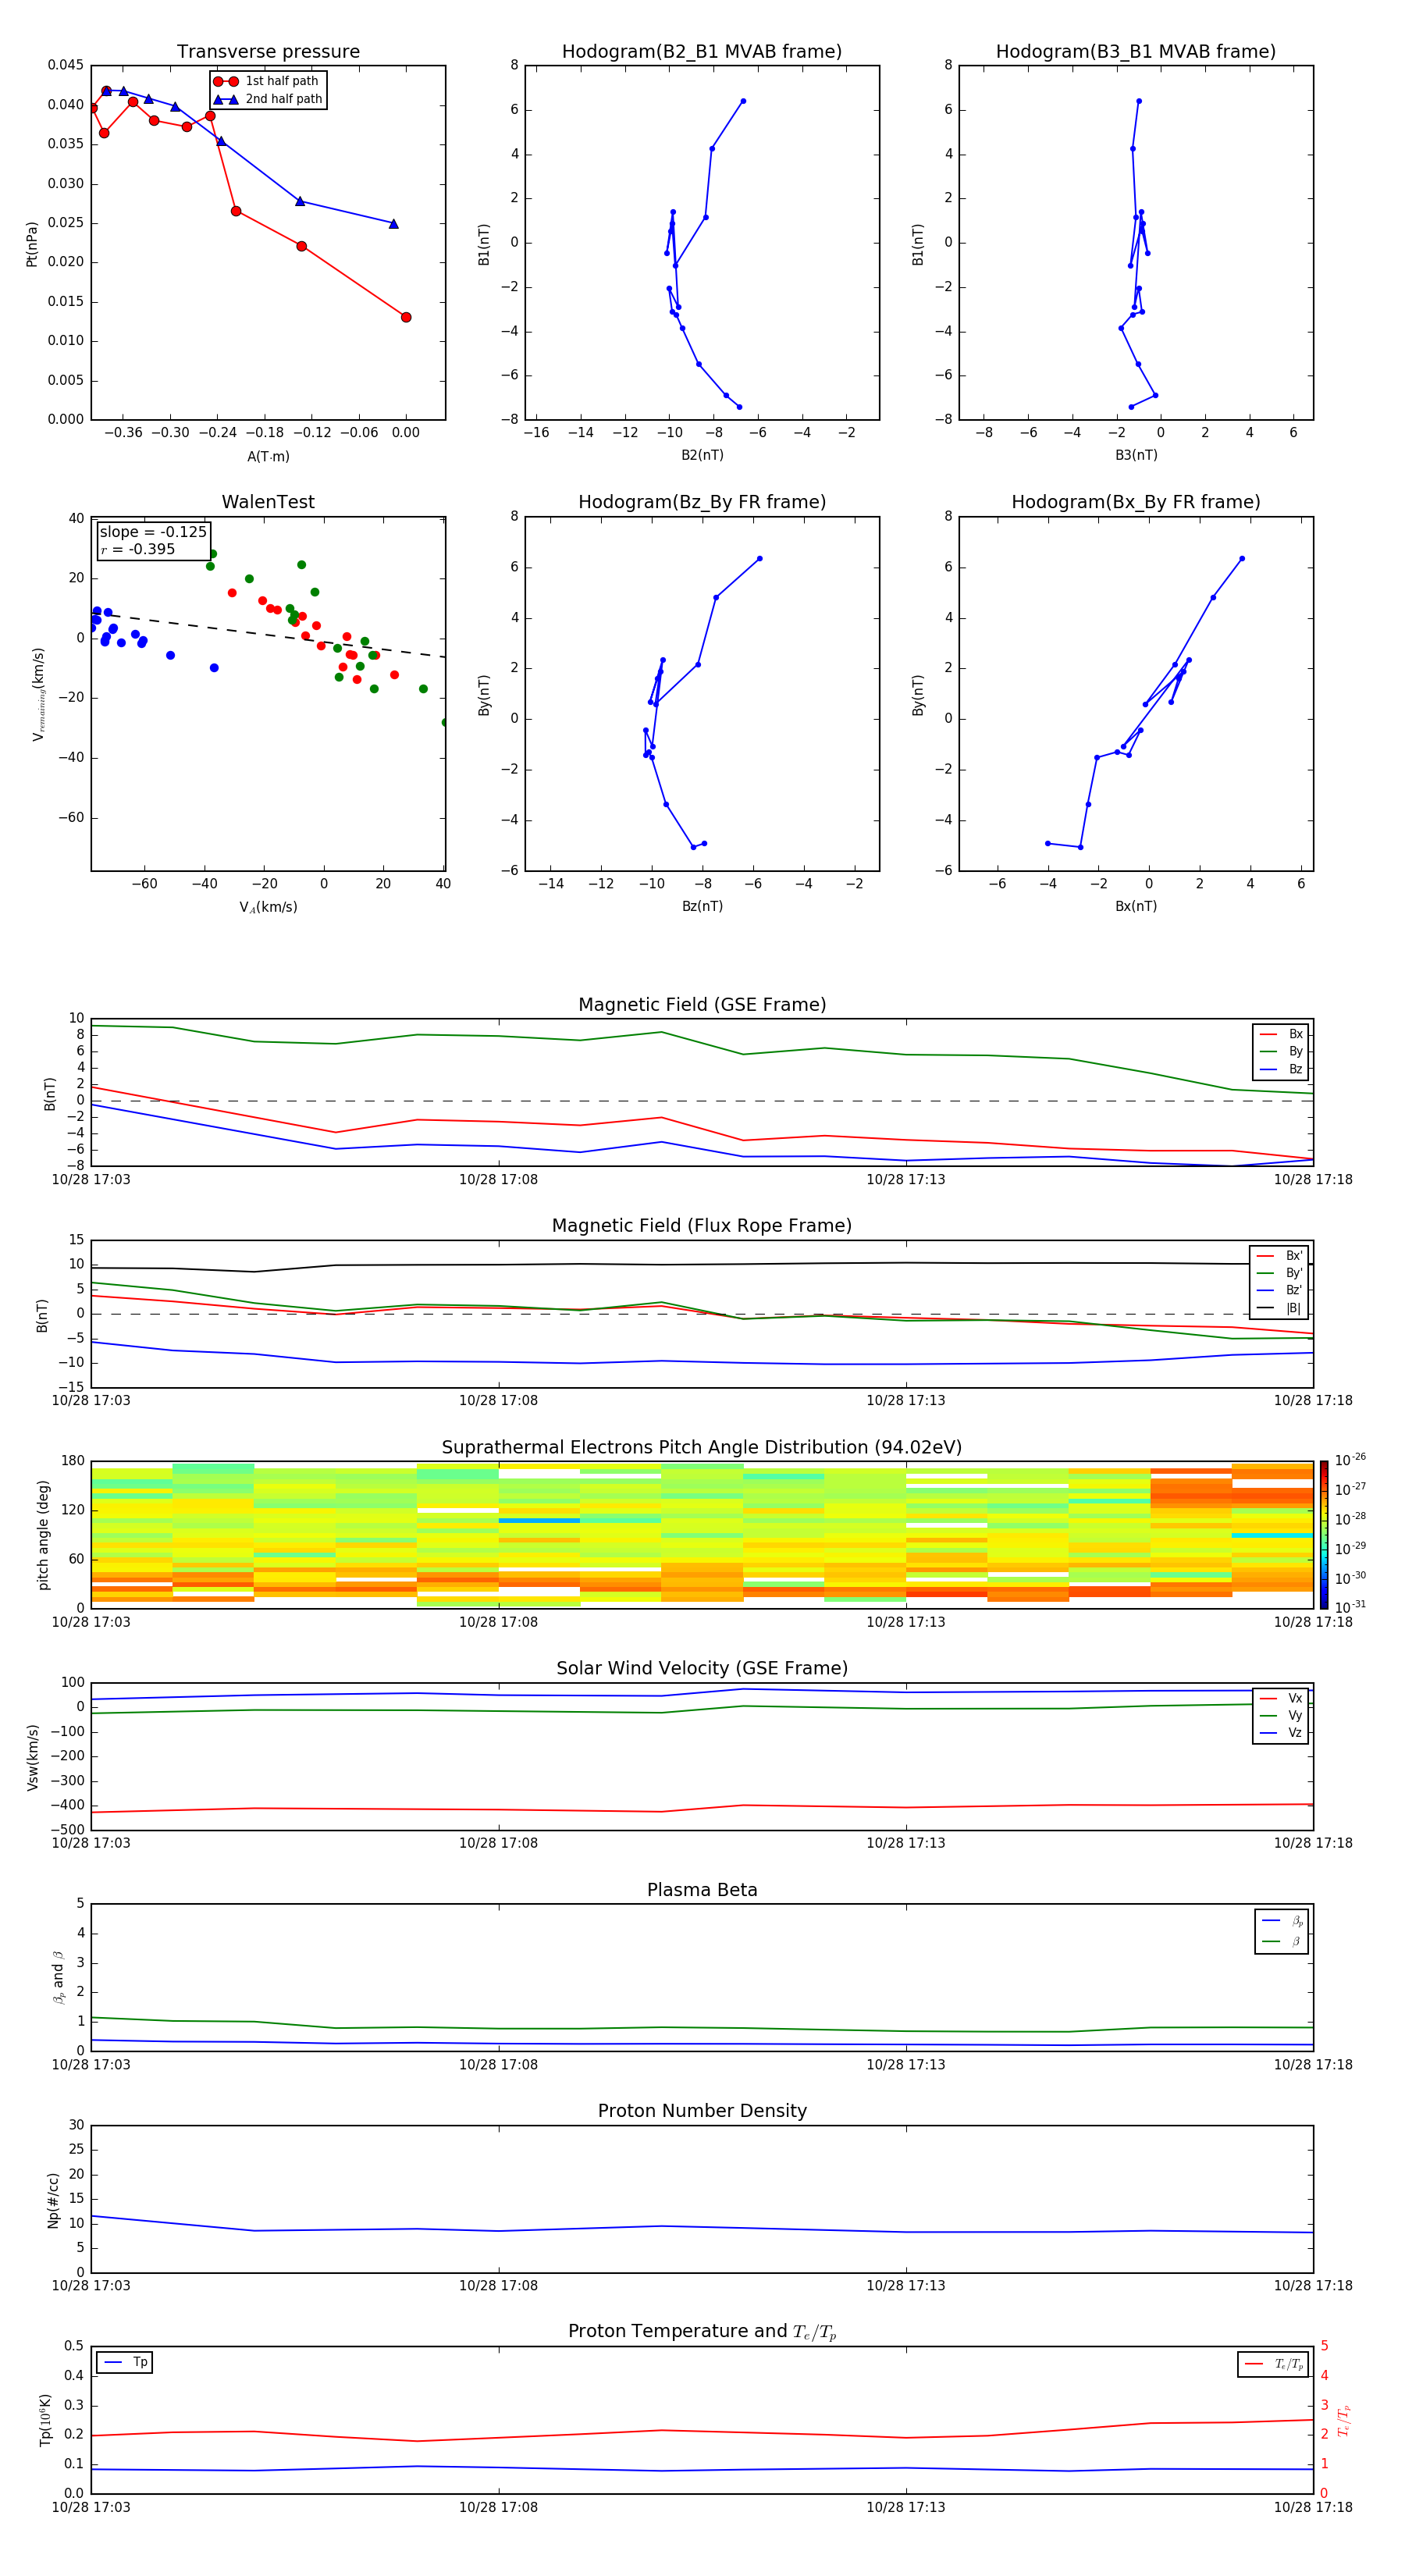Click WalenTest 'V_A(km/s)' x-axis label
Viewport: 1405px width, 2576px height.
pyautogui.click(x=268, y=907)
